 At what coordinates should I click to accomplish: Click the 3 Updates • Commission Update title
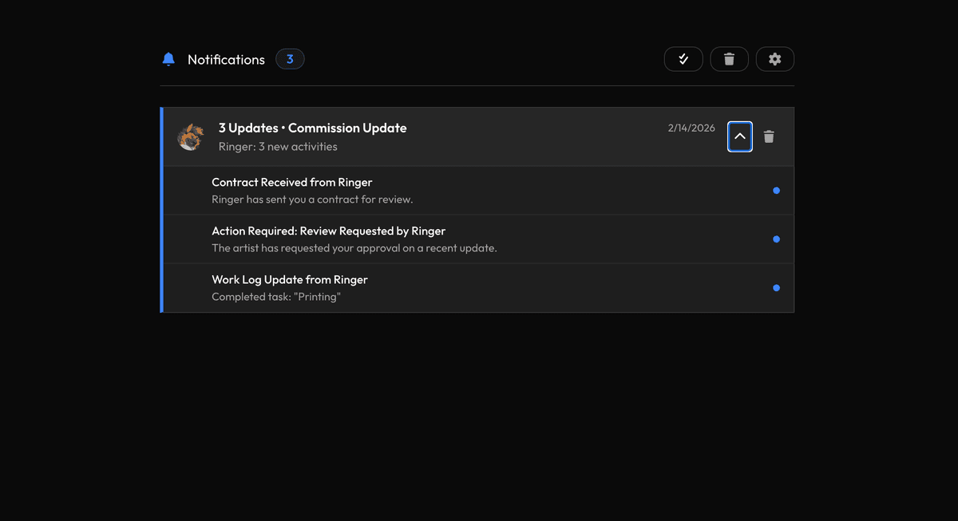pos(312,128)
